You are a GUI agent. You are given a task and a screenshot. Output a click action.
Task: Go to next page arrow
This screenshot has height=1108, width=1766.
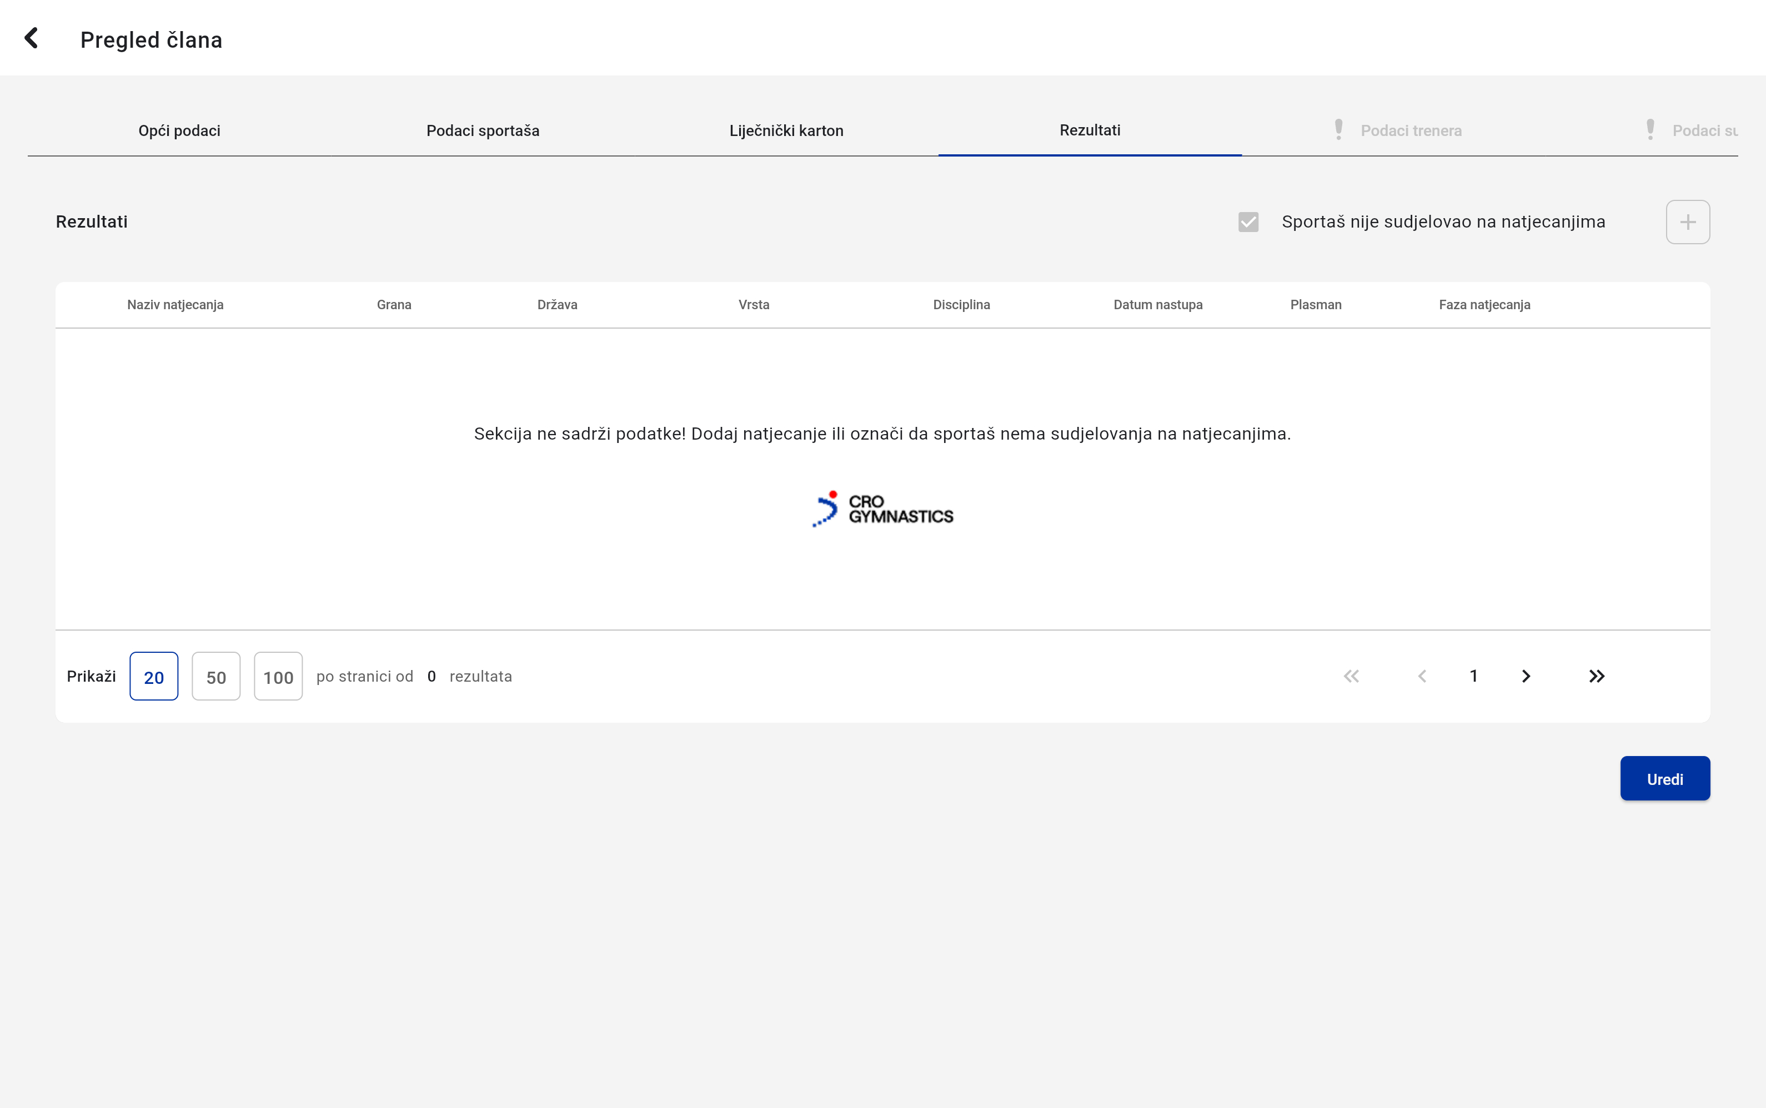(x=1526, y=676)
